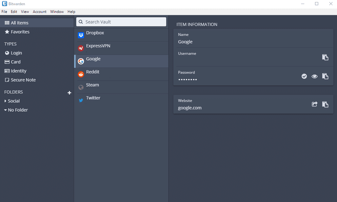Select the No Folder entry

18,110
